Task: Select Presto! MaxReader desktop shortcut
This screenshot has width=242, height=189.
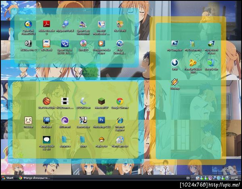Action: tap(101, 24)
